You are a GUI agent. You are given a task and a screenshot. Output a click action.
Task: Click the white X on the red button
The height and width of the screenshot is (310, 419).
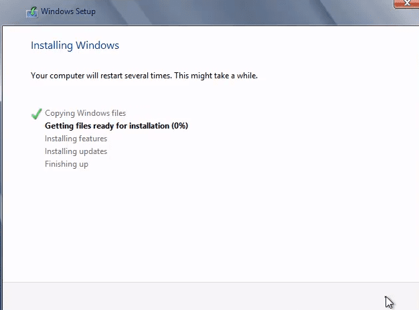coord(407,3)
